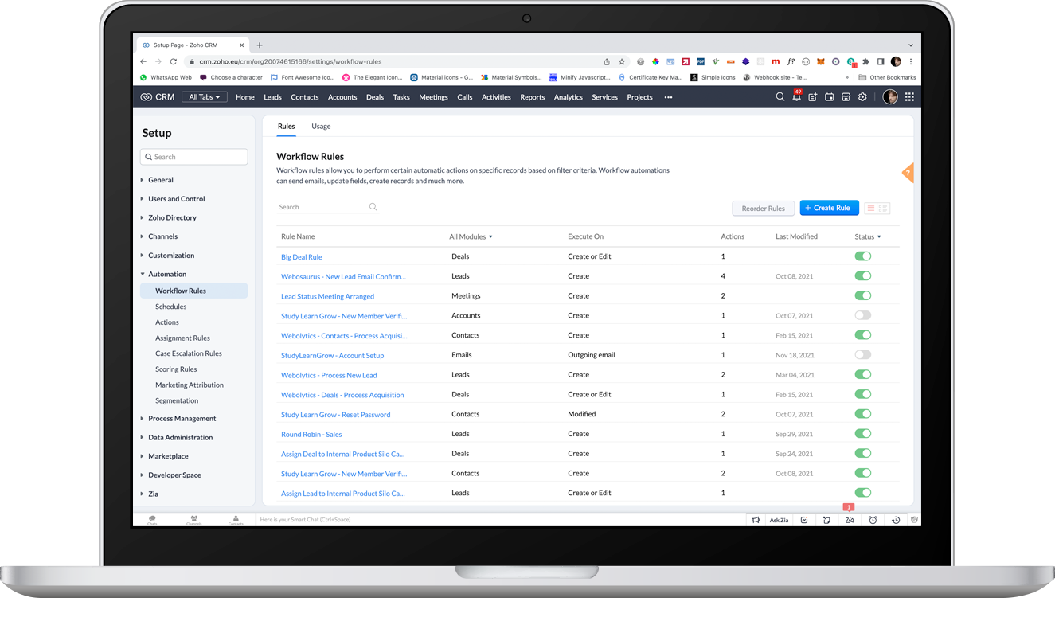This screenshot has height=621, width=1055.
Task: Open the All Modules filter dropdown
Action: [469, 236]
